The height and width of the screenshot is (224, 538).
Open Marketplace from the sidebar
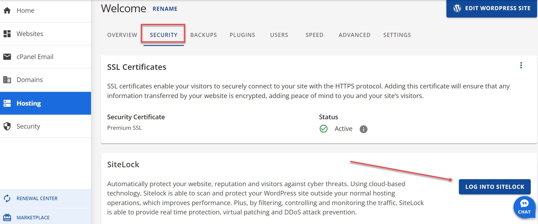33,218
